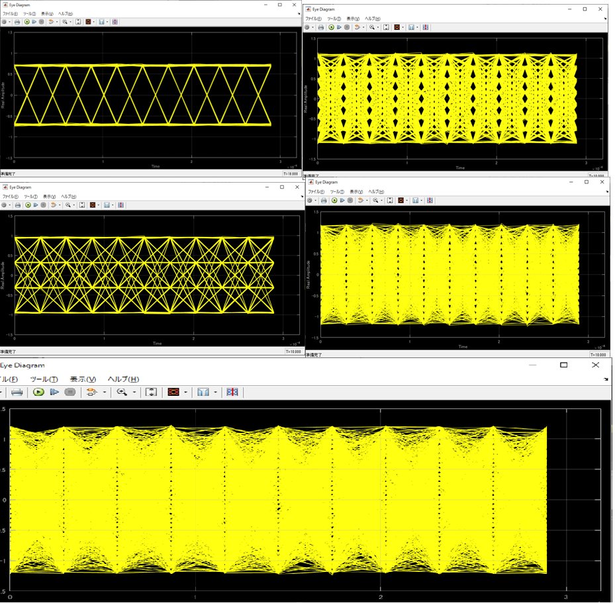Print from the large bottom Eye Diagram window
Screen dimensions: 615x603
tap(17, 392)
